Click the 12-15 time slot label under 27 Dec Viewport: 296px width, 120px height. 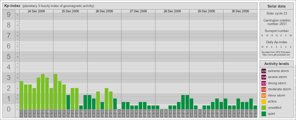[x=140, y=114]
